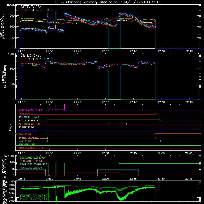Screen dimensions: 204x204
Task: Click the DECIMATION_WEIGHT legend entry
Action: (32, 161)
